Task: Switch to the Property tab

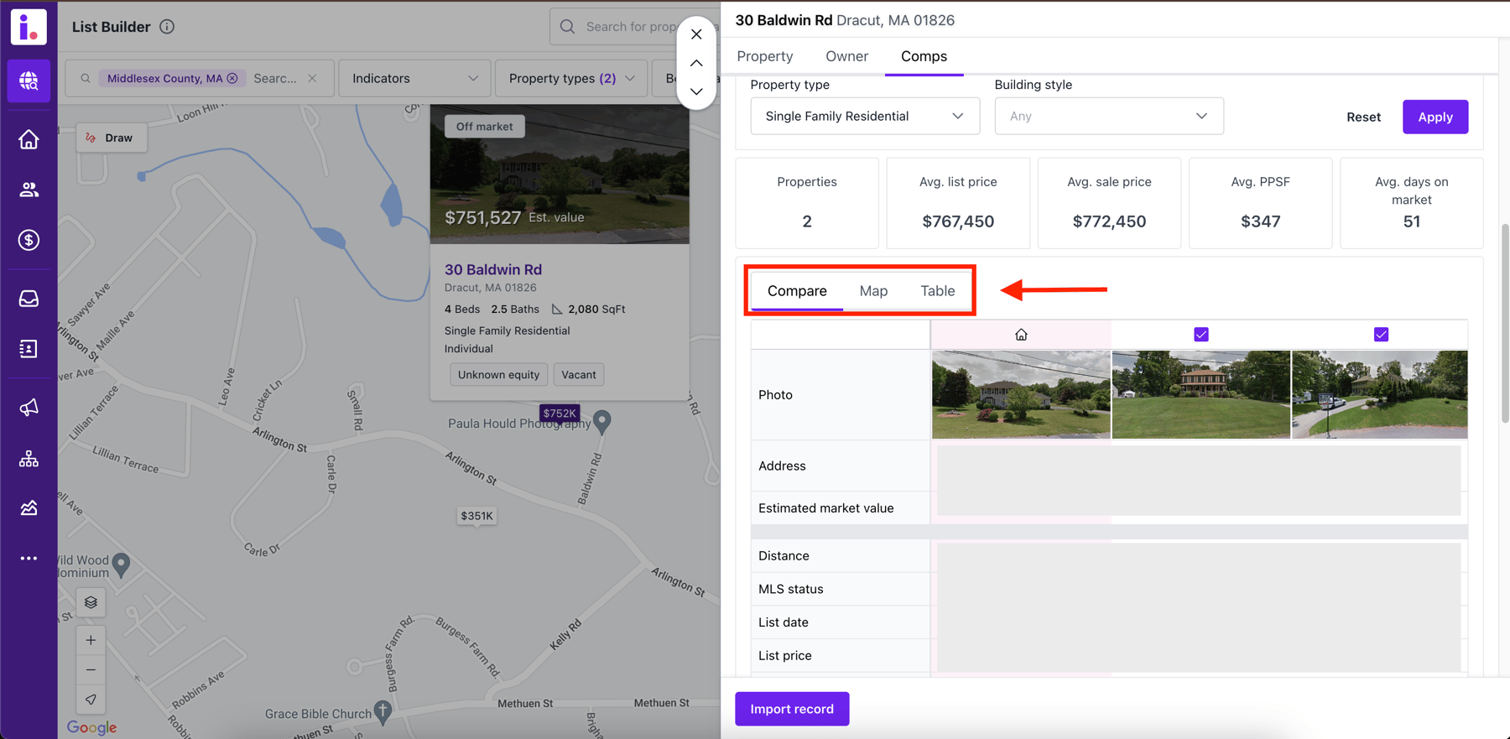Action: pos(765,56)
